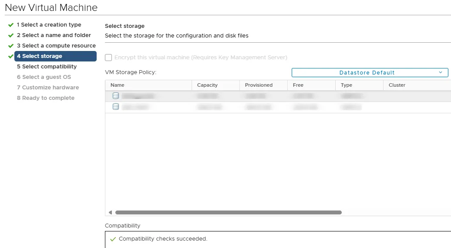This screenshot has width=451, height=248.
Task: Go to step 1 Select a creation type
Action: coord(49,25)
